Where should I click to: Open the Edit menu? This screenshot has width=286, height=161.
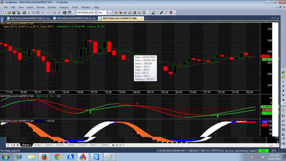[13, 7]
